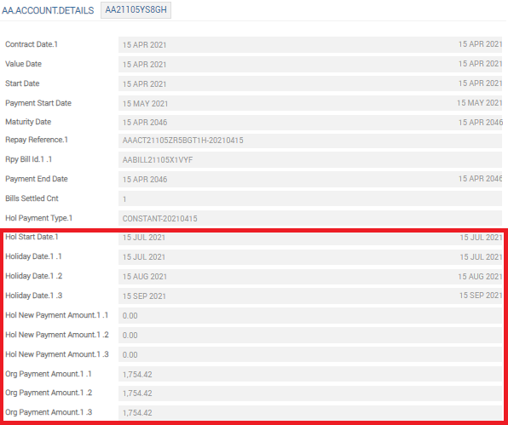Click Hol New Payment Amount.1.1 field
The image size is (508, 425).
pos(310,316)
